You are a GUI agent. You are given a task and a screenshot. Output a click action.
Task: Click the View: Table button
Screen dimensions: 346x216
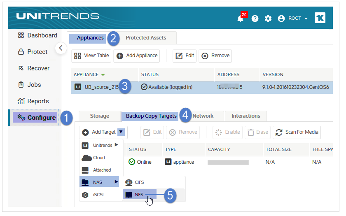91,56
